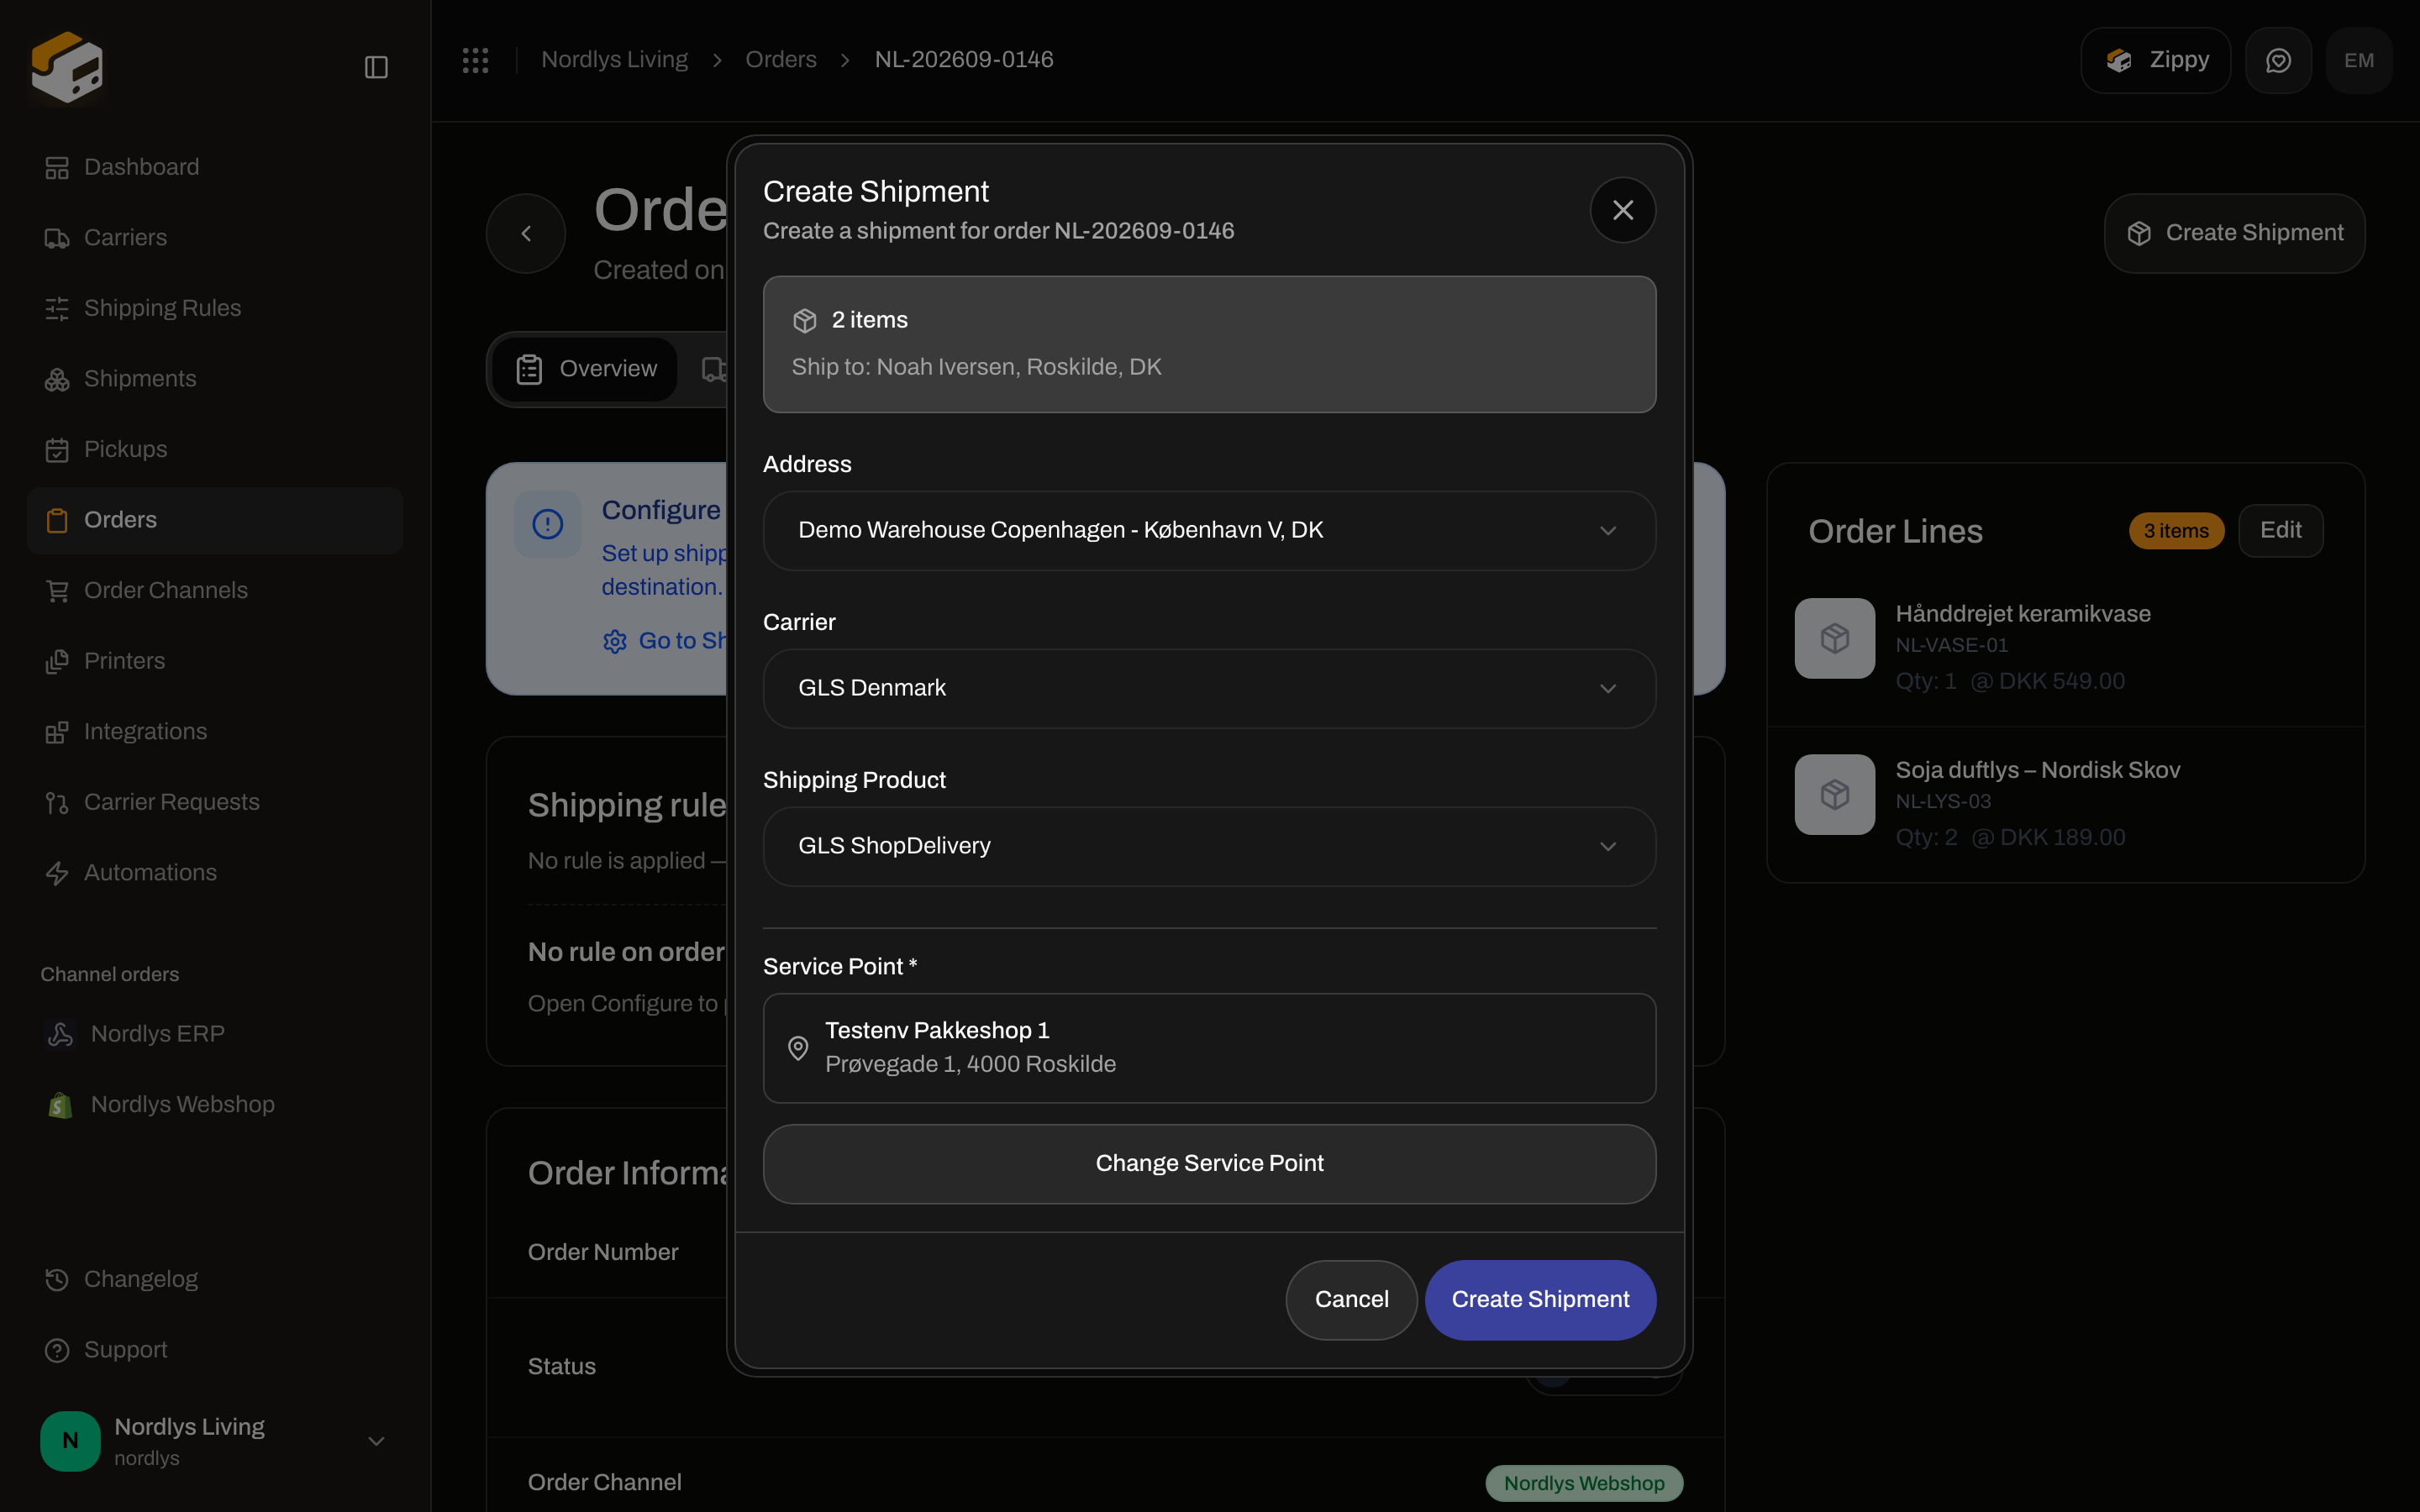The image size is (2420, 1512).
Task: Close the Create Shipment dialog
Action: (1622, 210)
